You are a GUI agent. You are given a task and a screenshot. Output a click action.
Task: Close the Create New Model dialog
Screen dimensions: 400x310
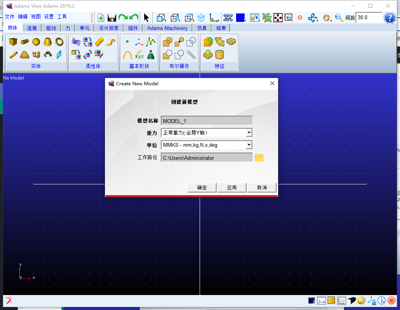(x=272, y=83)
